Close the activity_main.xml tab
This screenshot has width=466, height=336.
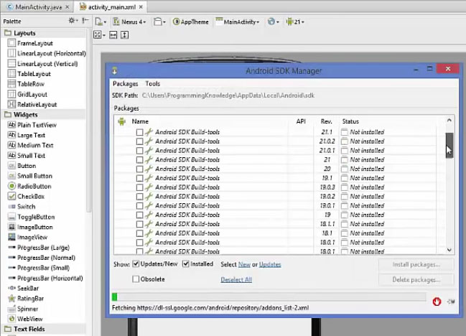(x=141, y=7)
